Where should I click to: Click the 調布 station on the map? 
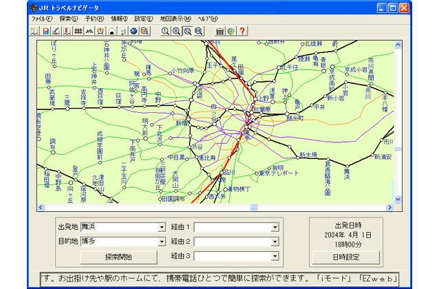point(53,153)
